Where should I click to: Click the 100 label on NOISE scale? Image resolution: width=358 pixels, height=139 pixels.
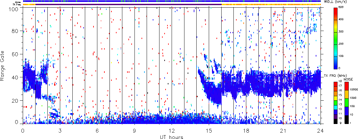click(352, 106)
